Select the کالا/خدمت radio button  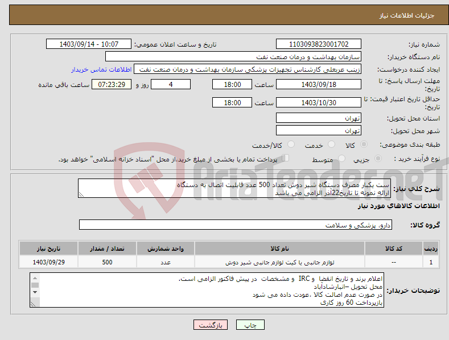[291, 144]
